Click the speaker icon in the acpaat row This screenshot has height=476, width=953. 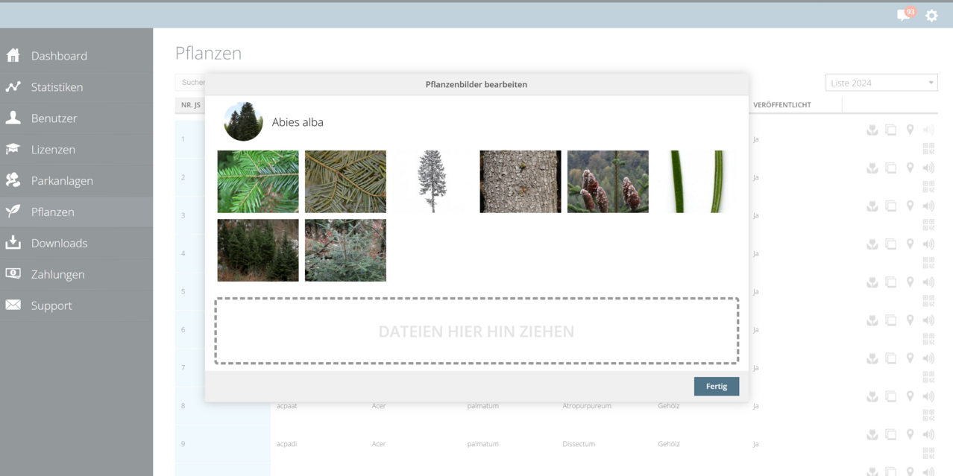pos(928,396)
